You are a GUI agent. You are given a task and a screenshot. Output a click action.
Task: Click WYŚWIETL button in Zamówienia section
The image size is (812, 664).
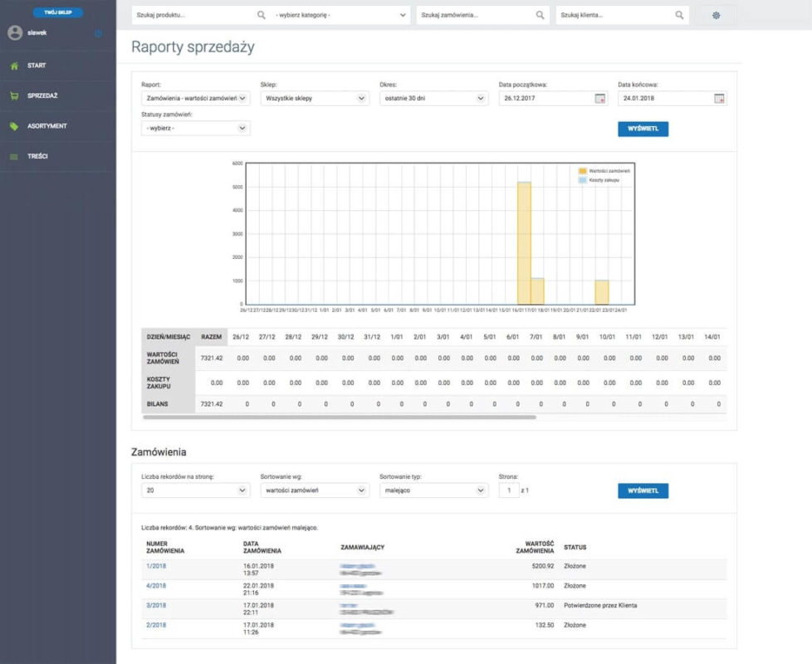[x=643, y=491]
